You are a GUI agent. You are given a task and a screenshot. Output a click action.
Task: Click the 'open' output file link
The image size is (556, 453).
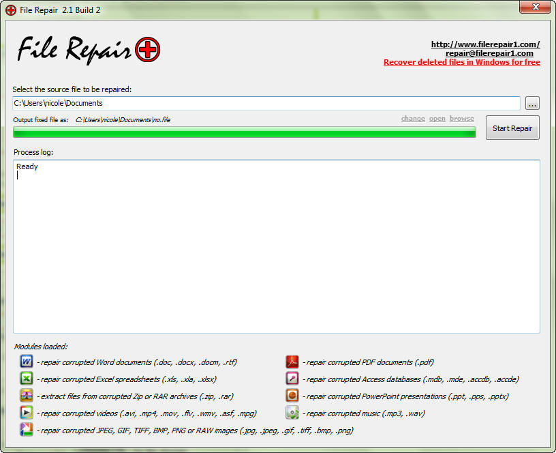(x=437, y=119)
